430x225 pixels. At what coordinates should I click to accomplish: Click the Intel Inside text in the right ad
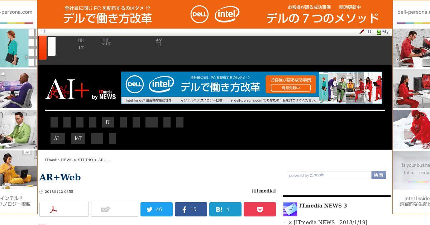[x=417, y=199]
